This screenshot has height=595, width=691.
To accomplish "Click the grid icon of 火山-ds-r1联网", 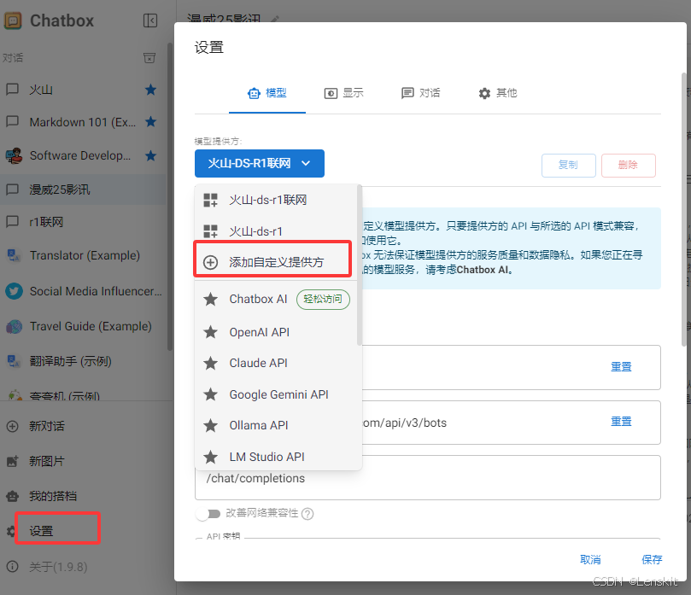I will pos(210,200).
